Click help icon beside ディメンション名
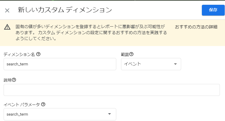Screen dimensions: 225x121 click(x=38, y=54)
